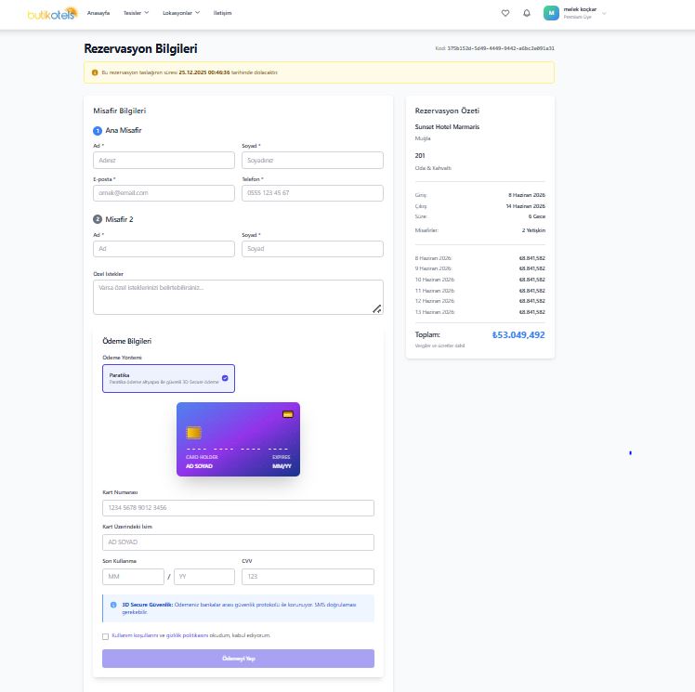695x692 pixels.
Task: Go to Anasayfa in navigation
Action: pos(98,13)
